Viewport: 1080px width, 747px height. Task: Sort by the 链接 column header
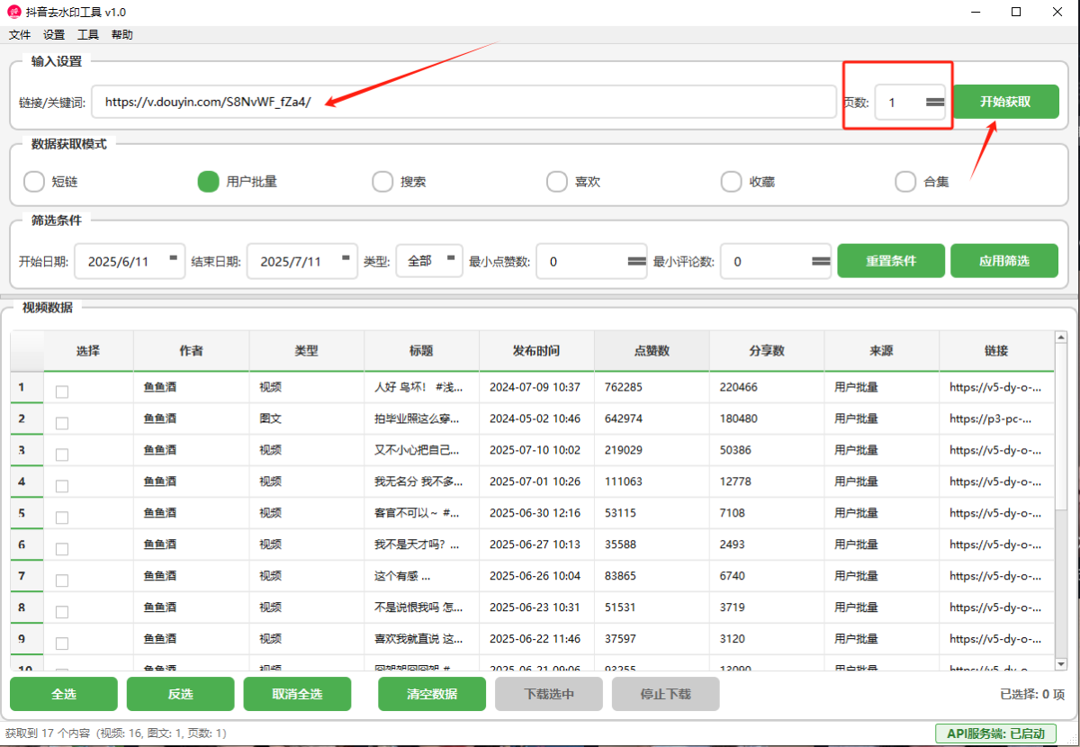pyautogui.click(x=996, y=351)
